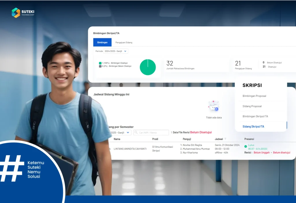Open the Periode 2024/2025 - Ganjil dropdown
This screenshot has width=296, height=203.
tap(116, 51)
